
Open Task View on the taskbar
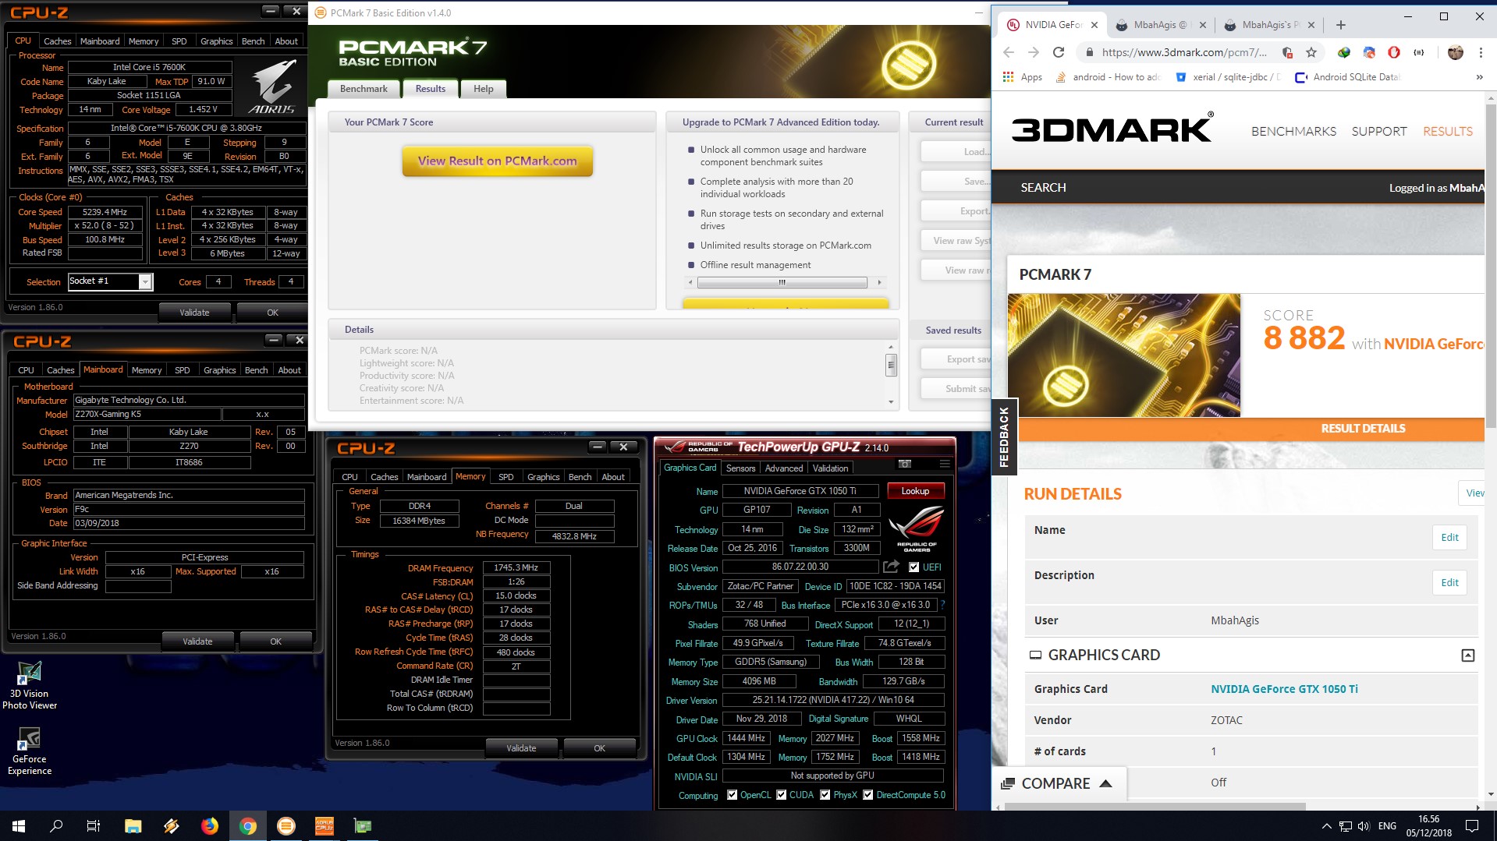94,826
